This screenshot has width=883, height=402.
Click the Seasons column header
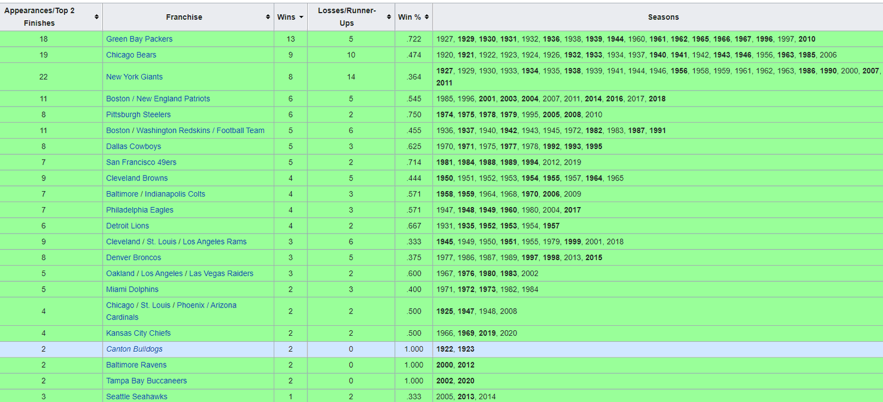point(663,17)
